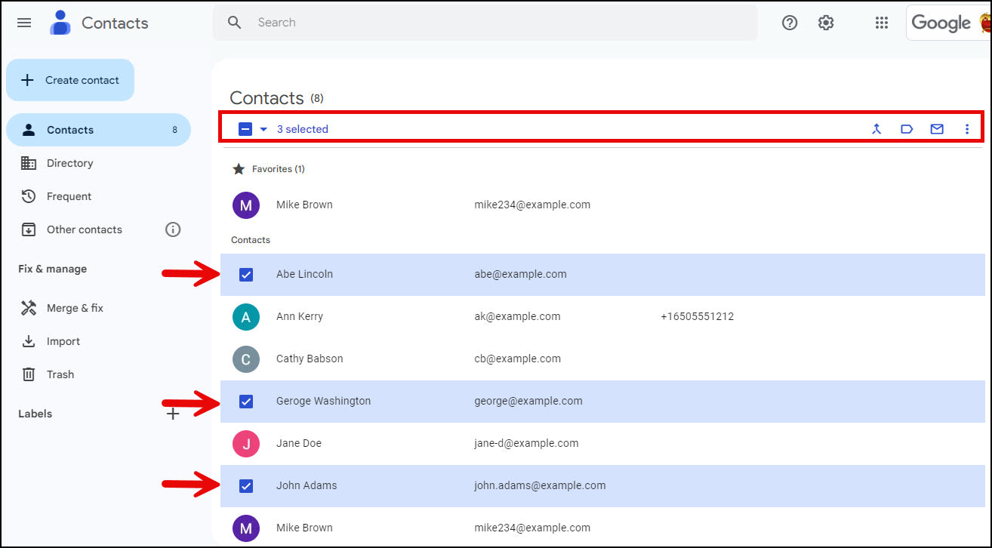Click the Create contact button

click(69, 79)
